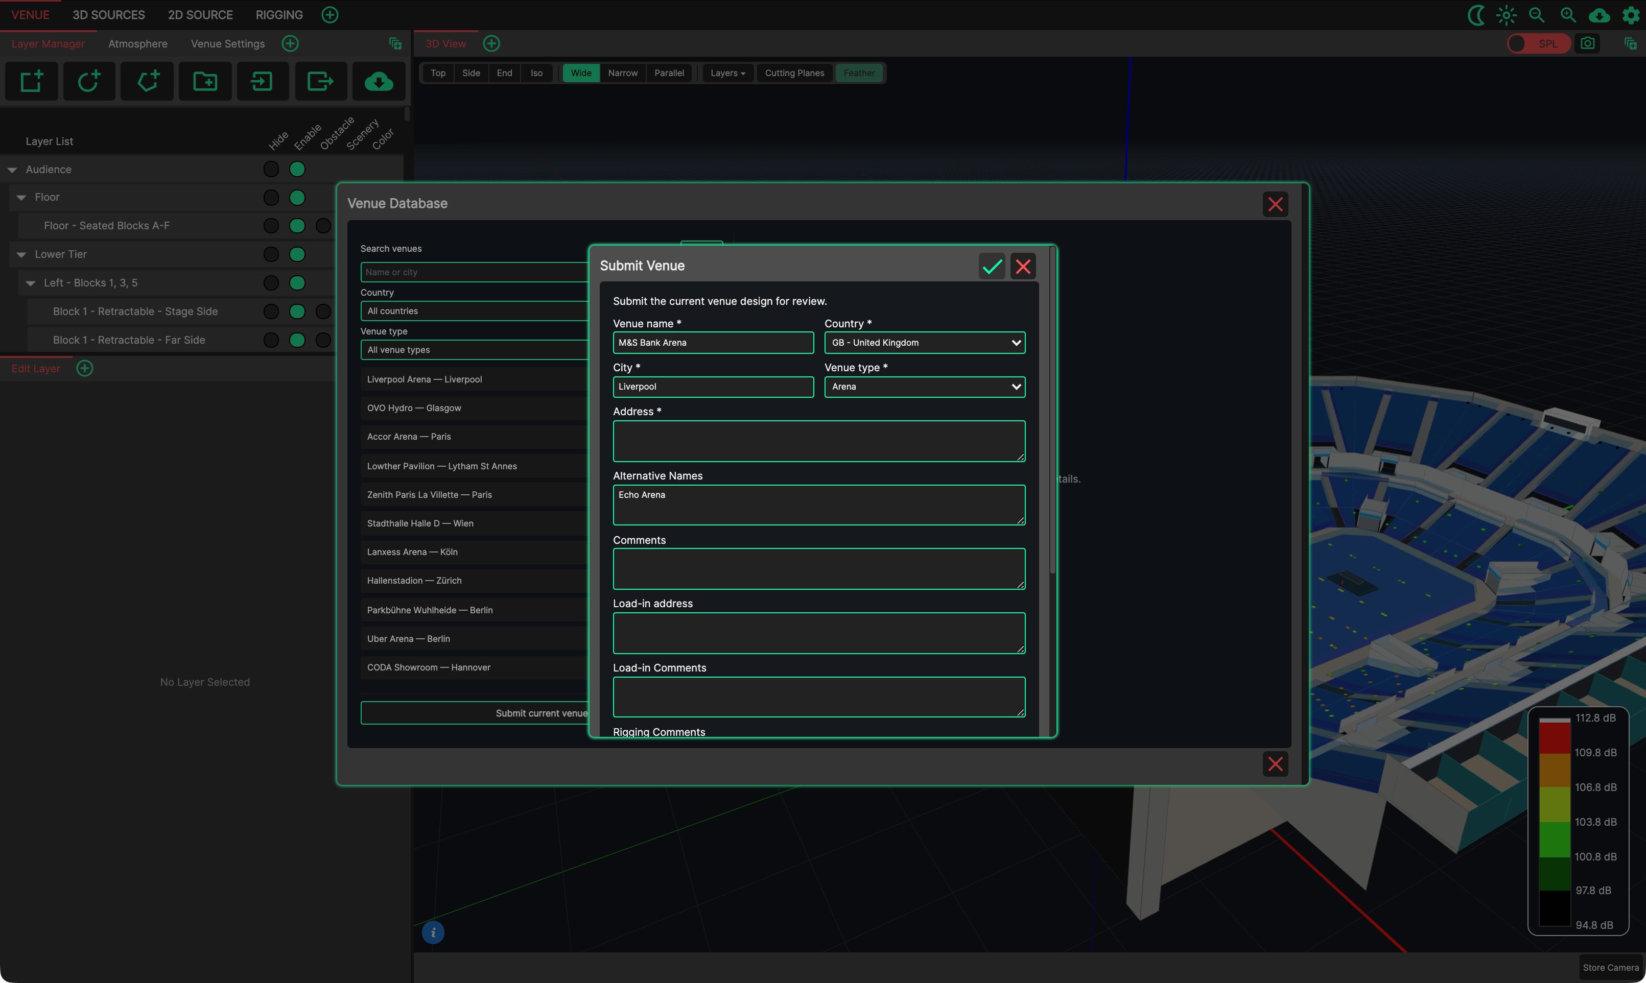Click Store Camera button
The height and width of the screenshot is (983, 1646).
1610,968
